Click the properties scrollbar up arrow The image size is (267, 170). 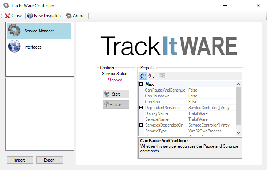pyautogui.click(x=238, y=84)
